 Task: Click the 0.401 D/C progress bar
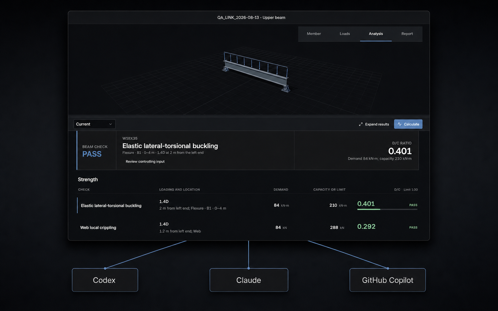tap(387, 209)
